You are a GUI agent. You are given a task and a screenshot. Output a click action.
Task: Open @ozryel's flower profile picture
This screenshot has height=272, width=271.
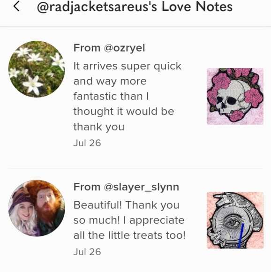point(37,69)
